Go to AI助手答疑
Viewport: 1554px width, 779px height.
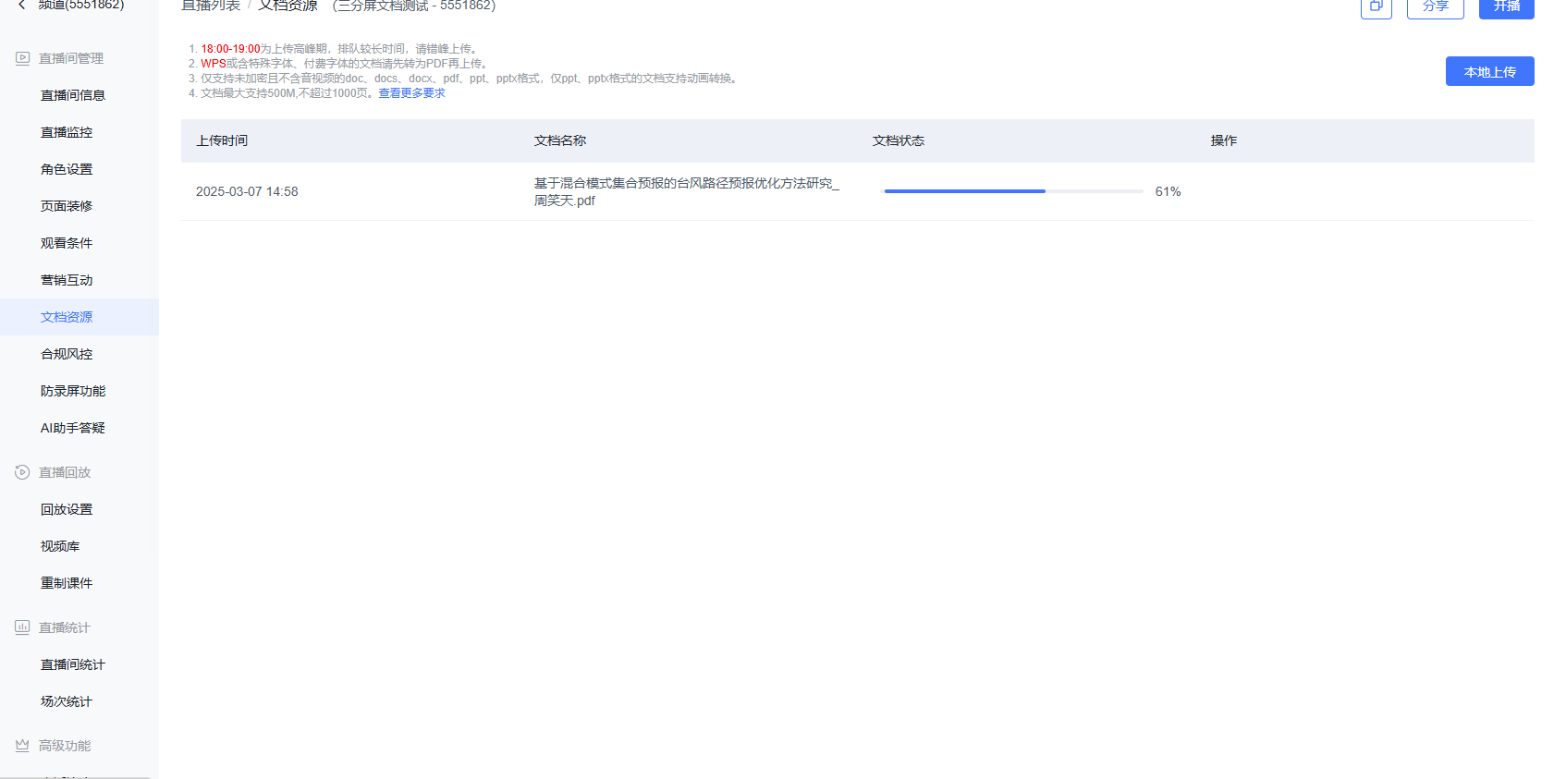point(73,428)
